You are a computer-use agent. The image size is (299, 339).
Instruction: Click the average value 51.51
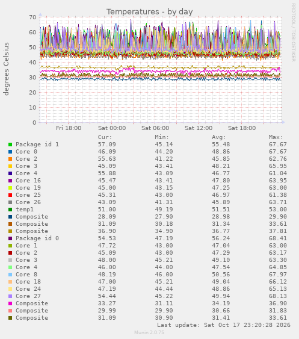[221, 210]
